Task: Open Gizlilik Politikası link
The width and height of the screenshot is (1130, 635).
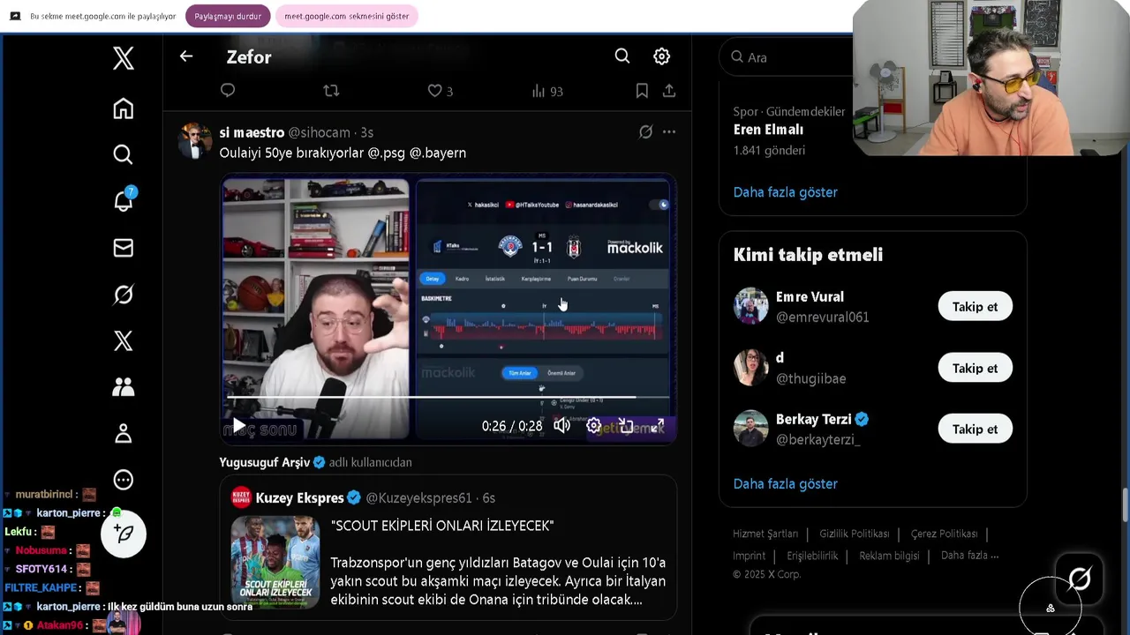Action: click(855, 534)
